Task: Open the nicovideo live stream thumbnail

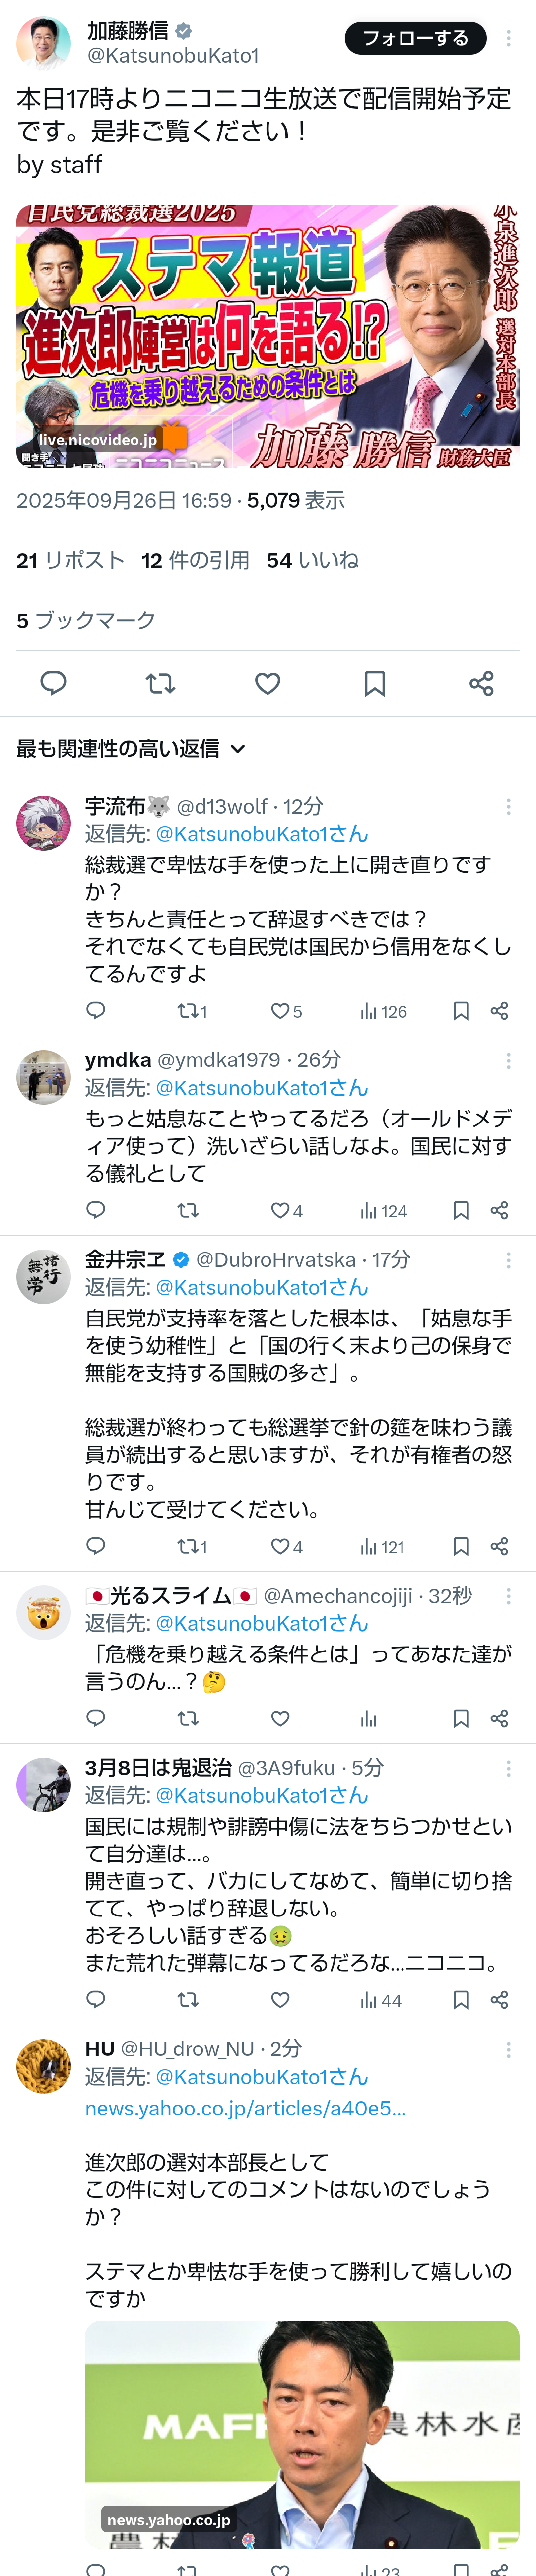Action: [x=267, y=337]
